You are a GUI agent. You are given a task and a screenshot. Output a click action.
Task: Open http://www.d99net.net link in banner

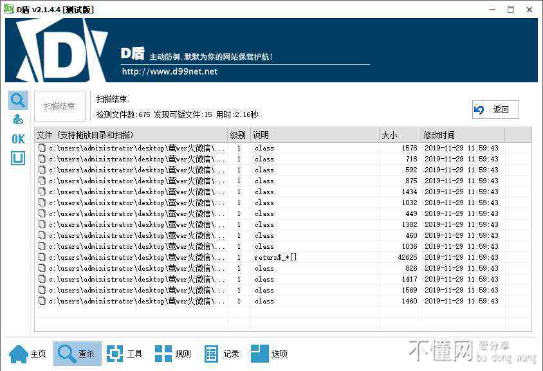click(x=170, y=71)
